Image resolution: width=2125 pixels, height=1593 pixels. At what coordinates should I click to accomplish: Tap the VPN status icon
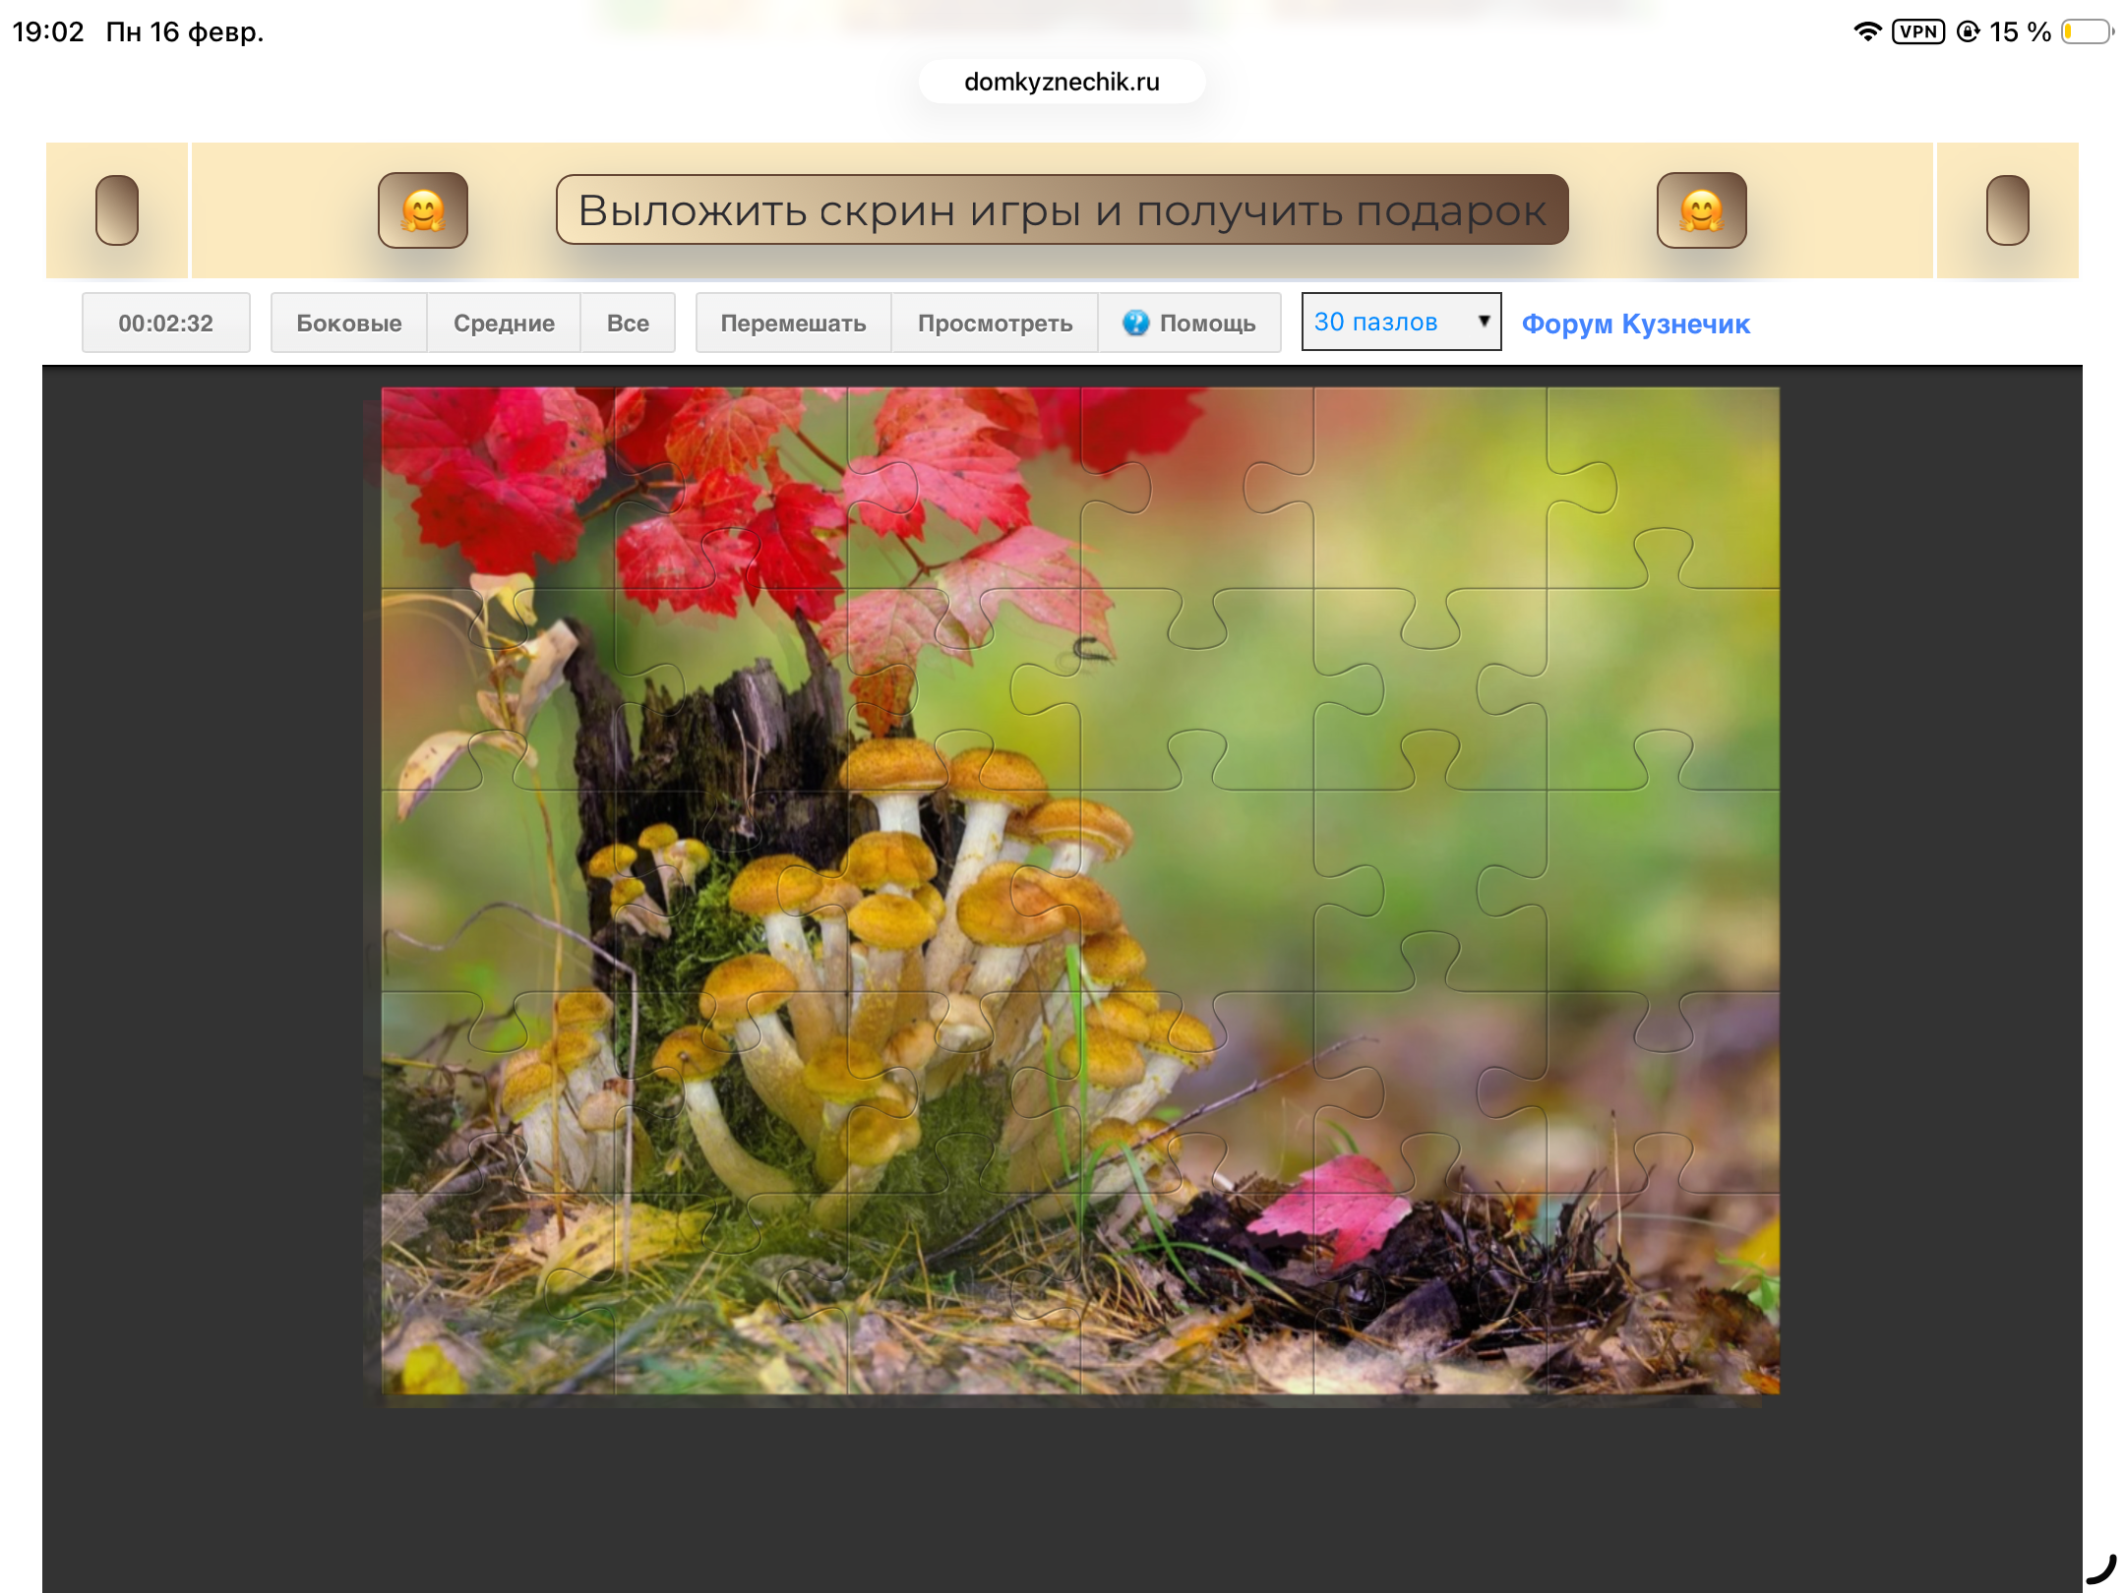pyautogui.click(x=1917, y=31)
